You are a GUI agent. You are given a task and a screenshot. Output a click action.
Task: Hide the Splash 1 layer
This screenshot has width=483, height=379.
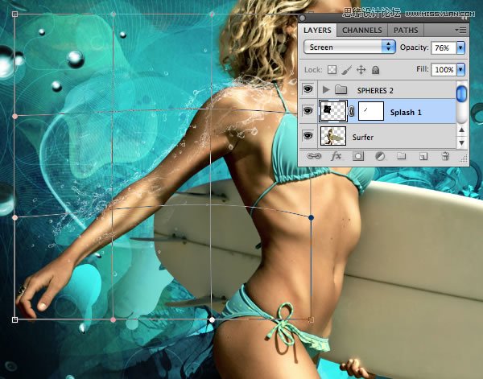(x=308, y=111)
